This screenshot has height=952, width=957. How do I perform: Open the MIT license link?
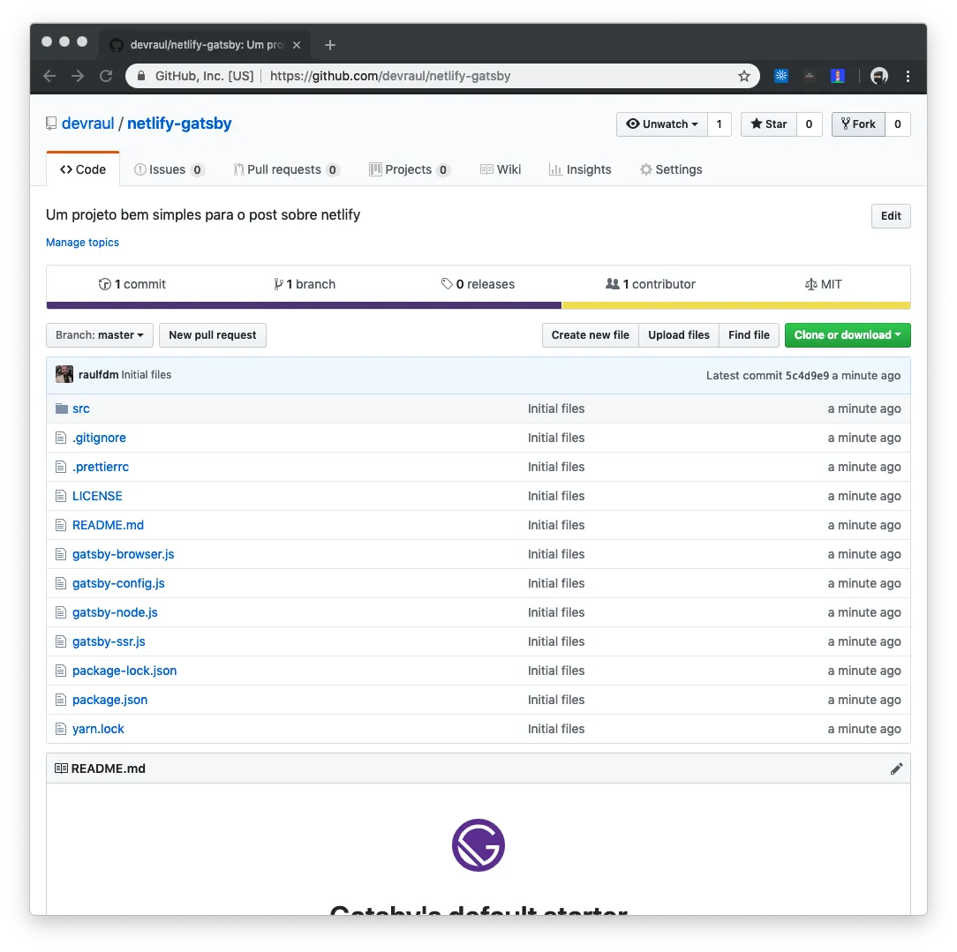coord(824,284)
